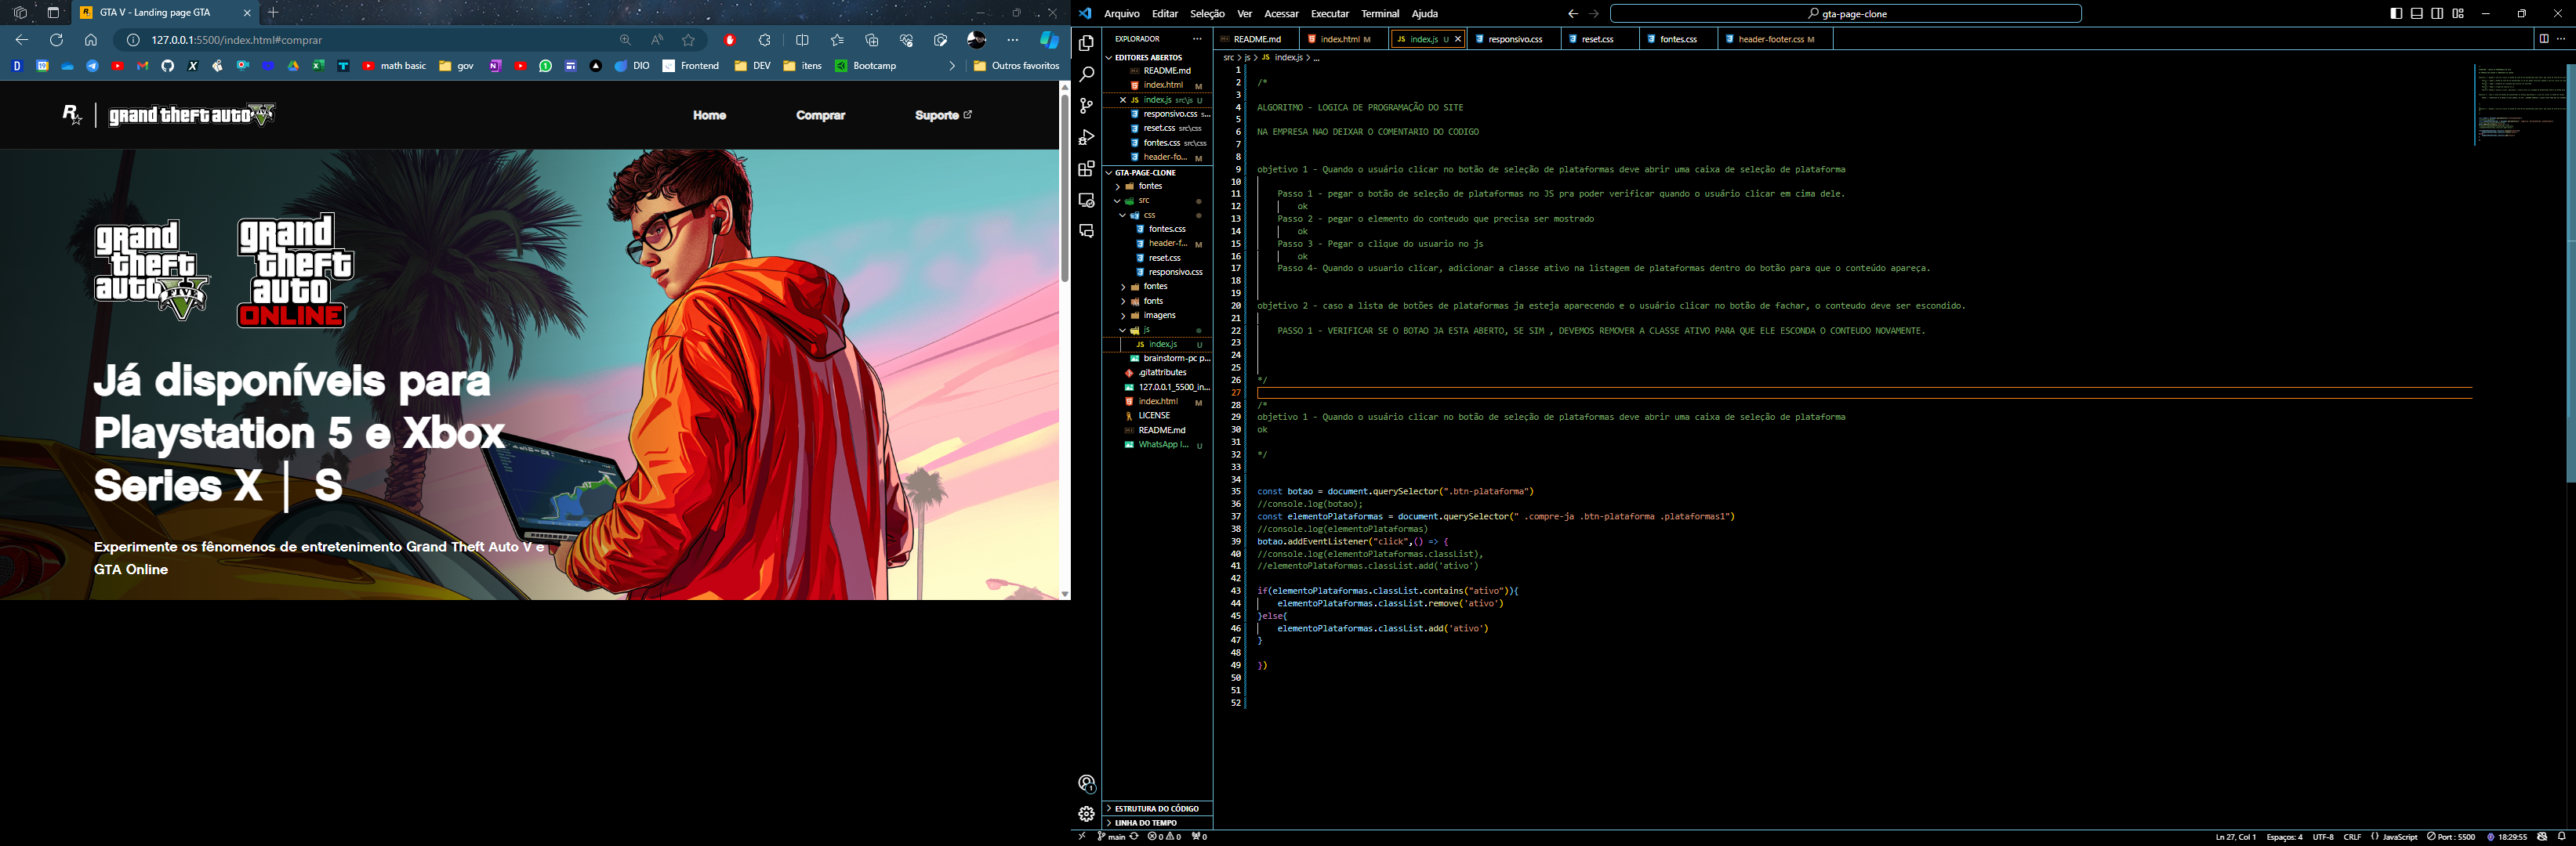The image size is (2576, 846).
Task: Click the Explorer panel more actions ellipsis
Action: (1197, 39)
